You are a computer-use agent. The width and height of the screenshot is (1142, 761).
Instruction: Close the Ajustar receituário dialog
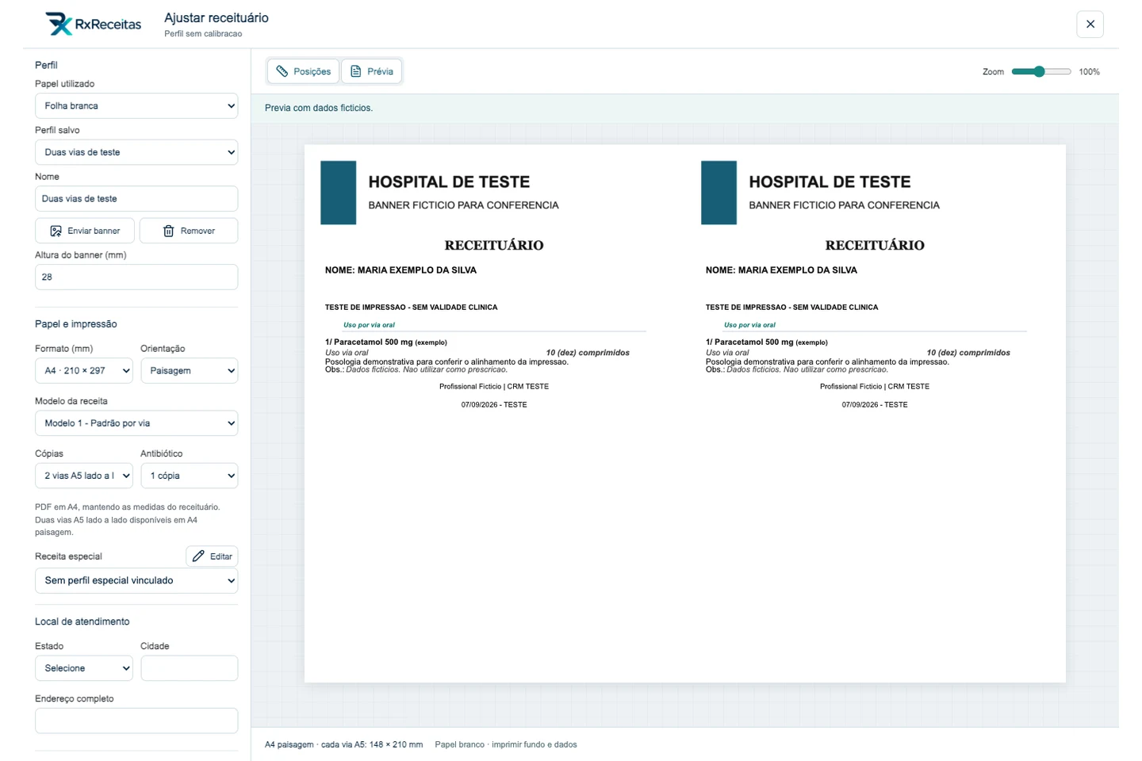pos(1090,25)
